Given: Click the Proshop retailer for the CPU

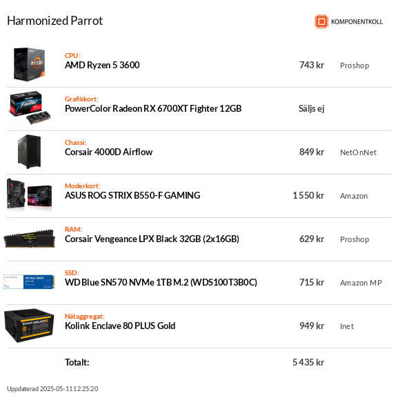Looking at the screenshot, I should 355,66.
